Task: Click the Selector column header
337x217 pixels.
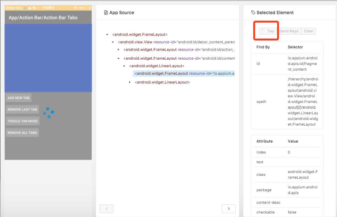Action: pos(295,47)
